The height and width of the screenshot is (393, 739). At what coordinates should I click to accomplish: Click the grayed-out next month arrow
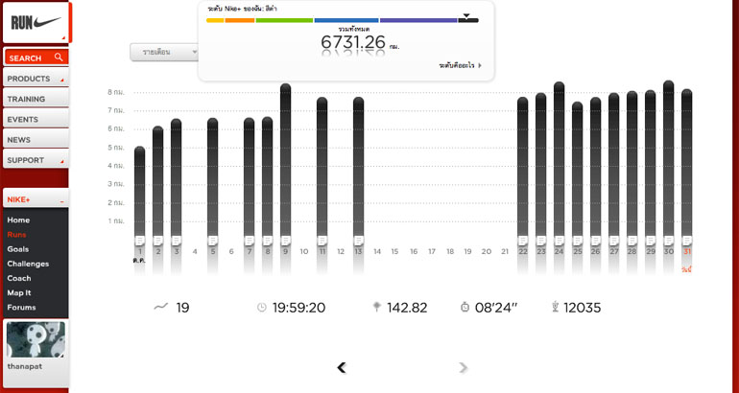464,367
